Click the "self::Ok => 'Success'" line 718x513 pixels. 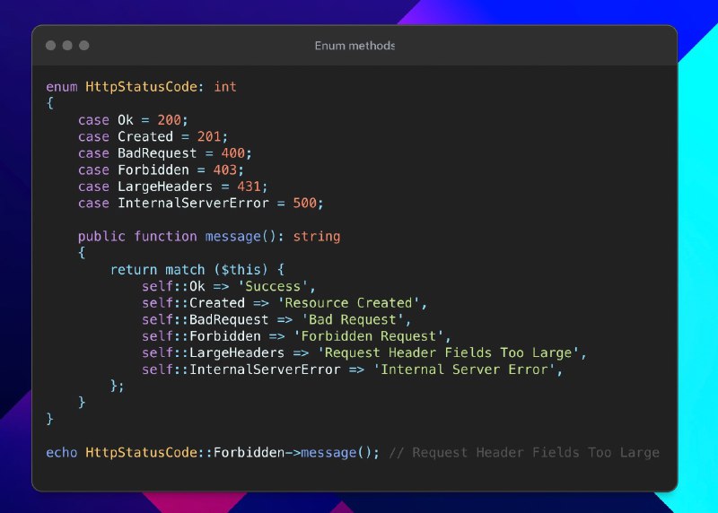(229, 286)
